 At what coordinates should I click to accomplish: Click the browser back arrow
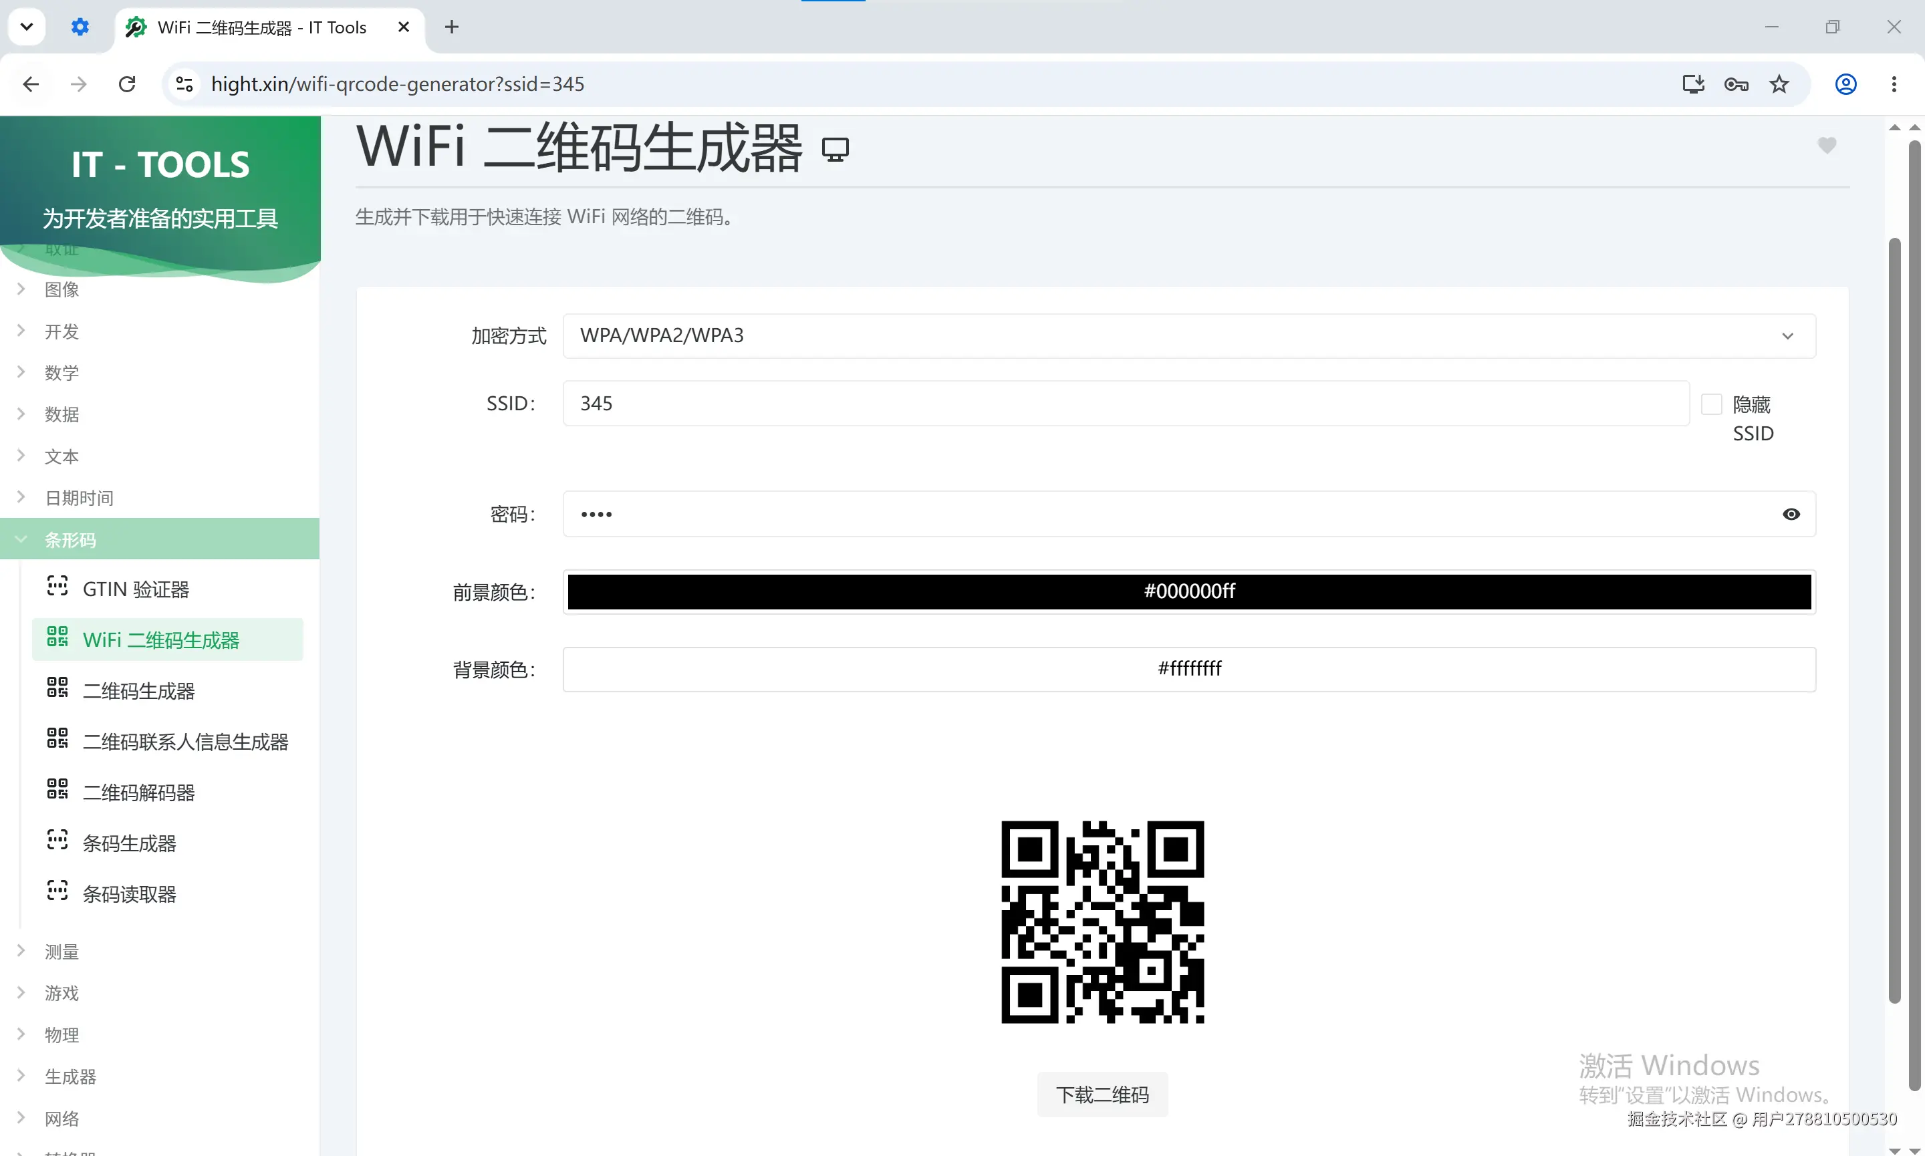[x=31, y=84]
